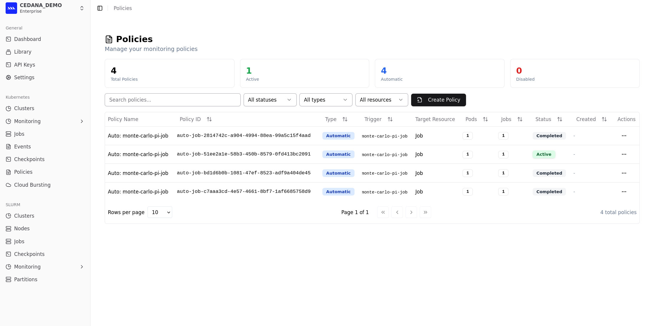Click the Cedana logo icon
Image resolution: width=653 pixels, height=326 pixels.
pos(11,8)
